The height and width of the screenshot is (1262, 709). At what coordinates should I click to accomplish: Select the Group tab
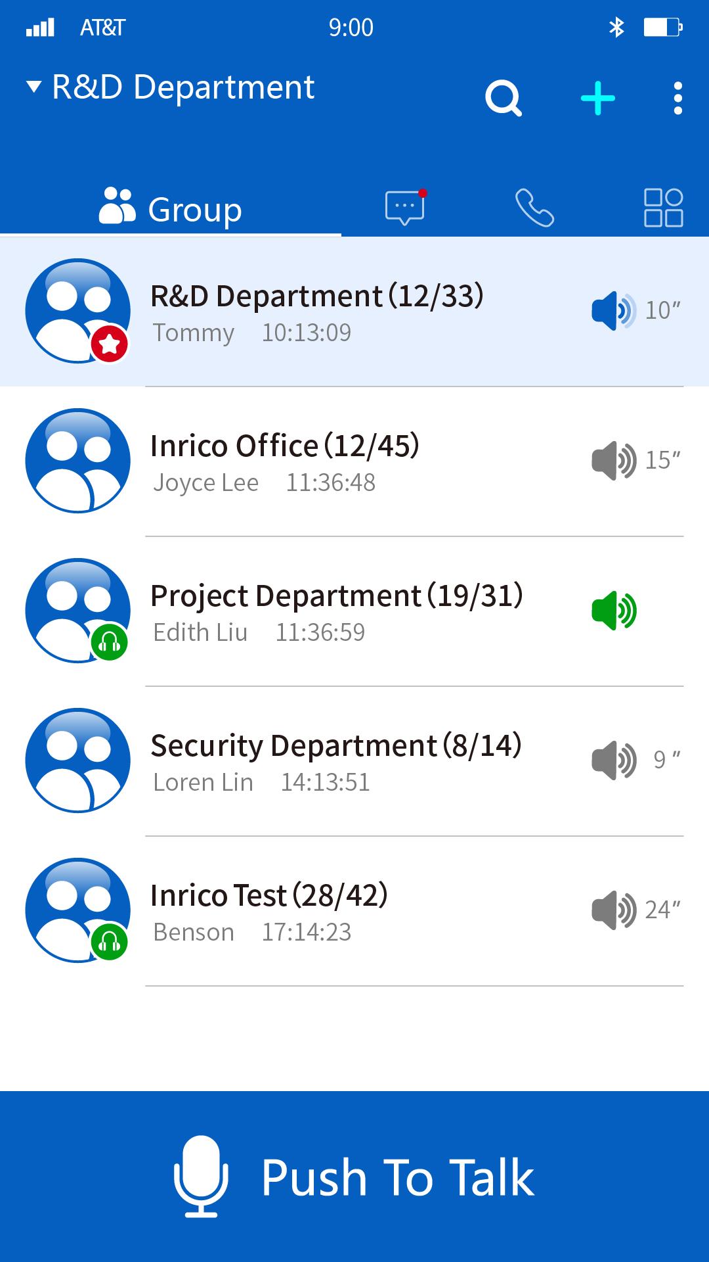point(171,209)
